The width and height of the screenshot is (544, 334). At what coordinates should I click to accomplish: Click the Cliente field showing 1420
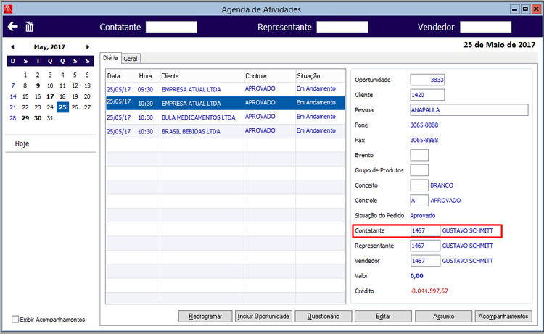[427, 95]
